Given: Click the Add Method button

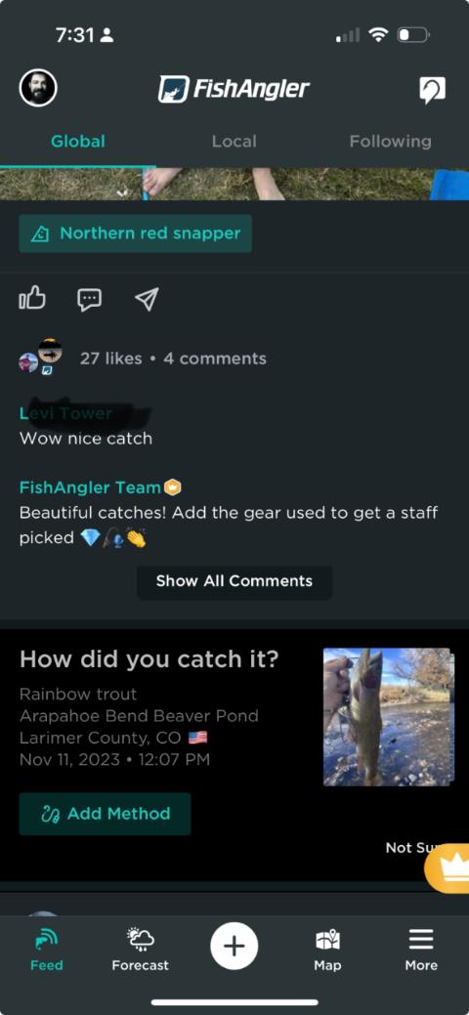Looking at the screenshot, I should point(105,814).
